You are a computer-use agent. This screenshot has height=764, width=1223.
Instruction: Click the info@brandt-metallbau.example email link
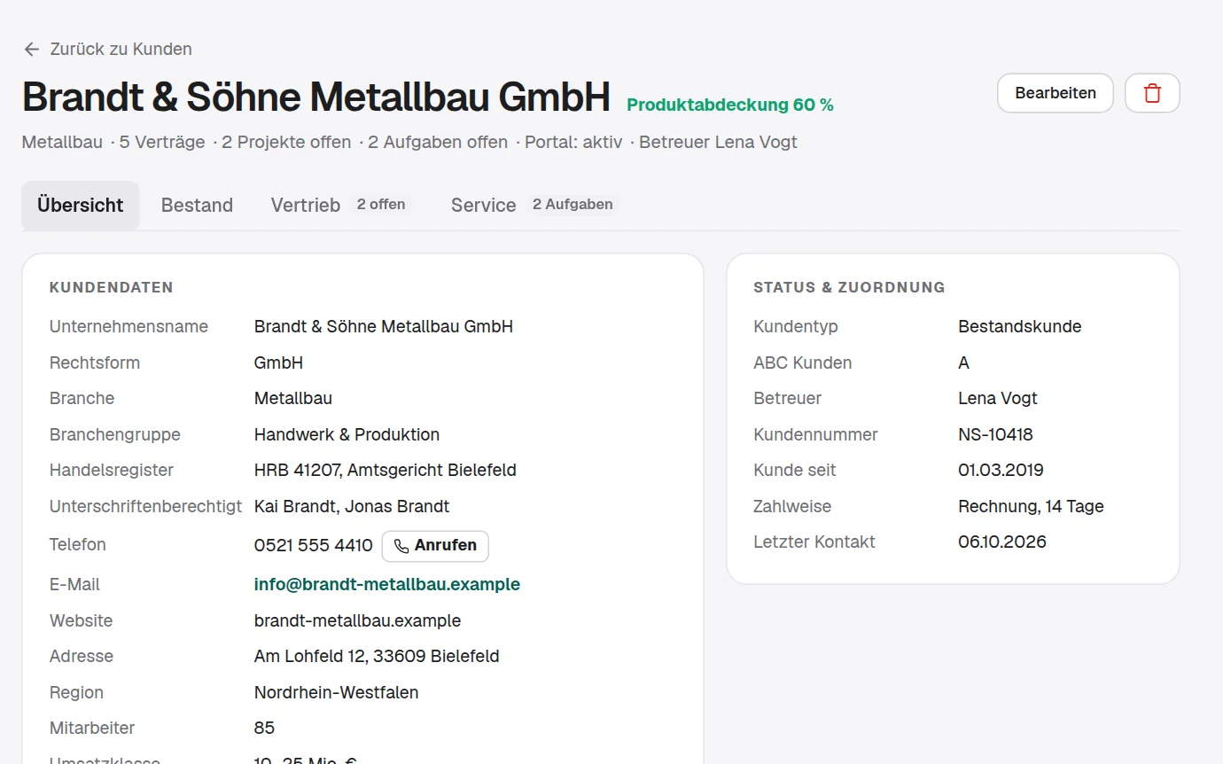387,585
